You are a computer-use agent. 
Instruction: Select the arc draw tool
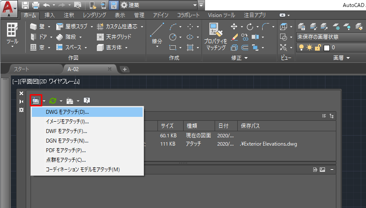click(x=173, y=27)
